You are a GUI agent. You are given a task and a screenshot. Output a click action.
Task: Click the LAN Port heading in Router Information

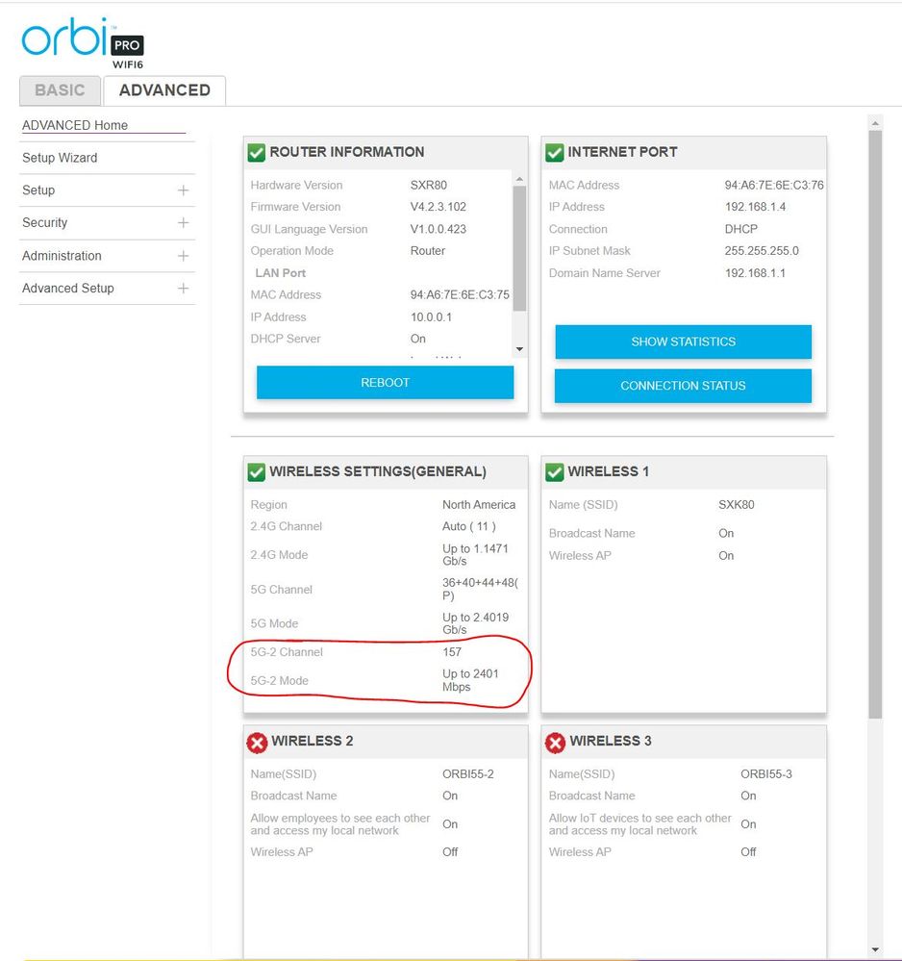coord(280,273)
